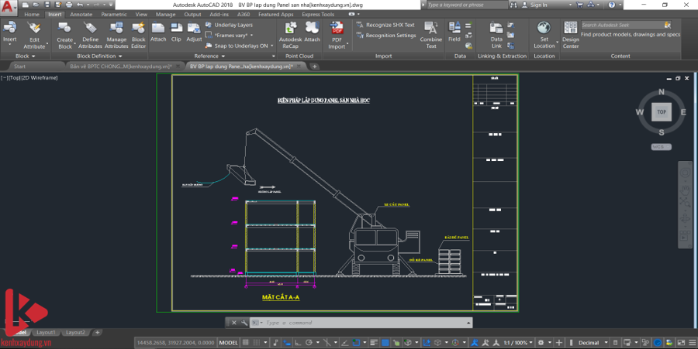Screen dimensions: 698x349
Task: Switch to the Annotate ribbon tab
Action: (81, 14)
